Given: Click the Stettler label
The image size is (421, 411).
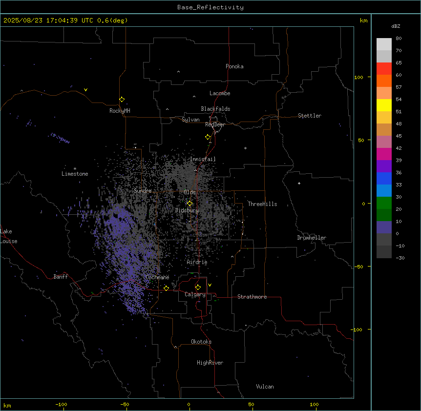Looking at the screenshot, I should 310,116.
